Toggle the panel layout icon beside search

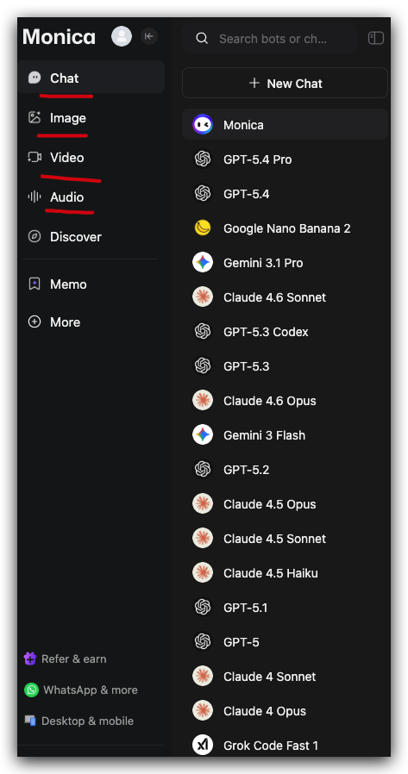tap(376, 38)
